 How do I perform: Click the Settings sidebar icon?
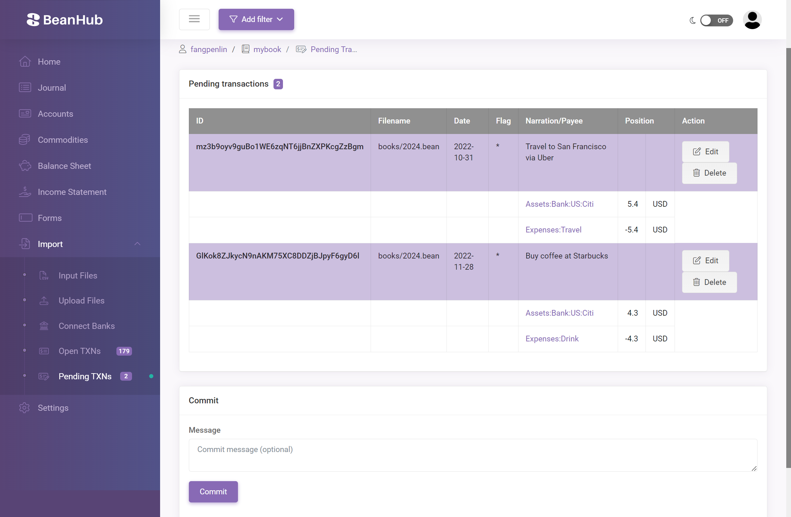[24, 408]
